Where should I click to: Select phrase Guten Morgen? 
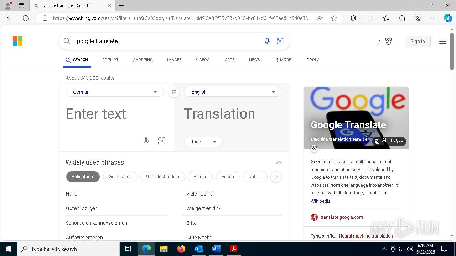pyautogui.click(x=82, y=208)
